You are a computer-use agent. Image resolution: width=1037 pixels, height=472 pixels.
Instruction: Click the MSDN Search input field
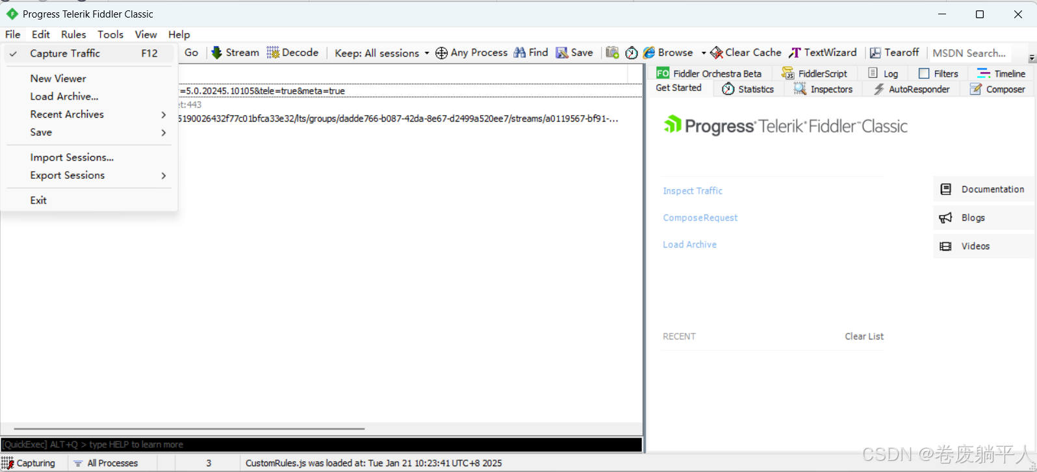(971, 53)
